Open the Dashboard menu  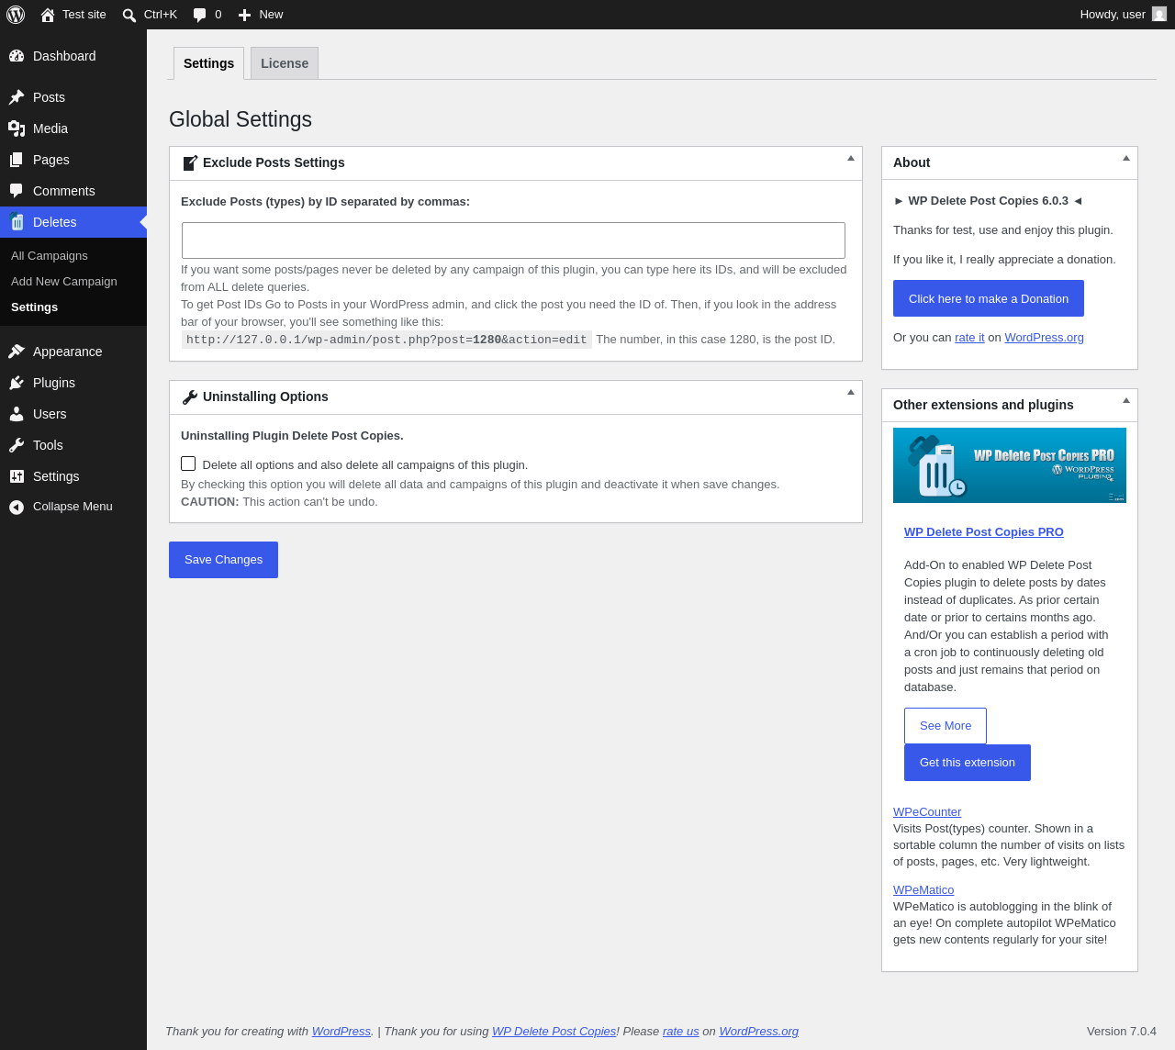pyautogui.click(x=64, y=56)
